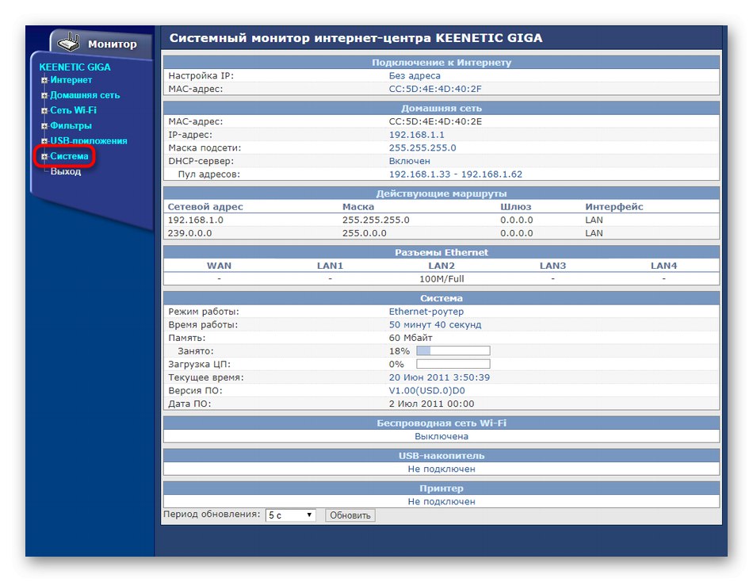Click the home network MAC CC:5D:4E:4D:40:2E

click(435, 121)
